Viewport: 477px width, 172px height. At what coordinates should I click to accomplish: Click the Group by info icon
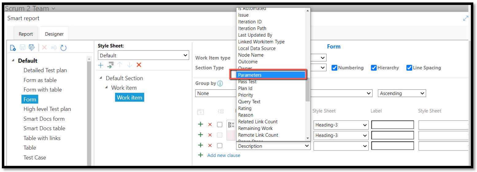(220, 84)
